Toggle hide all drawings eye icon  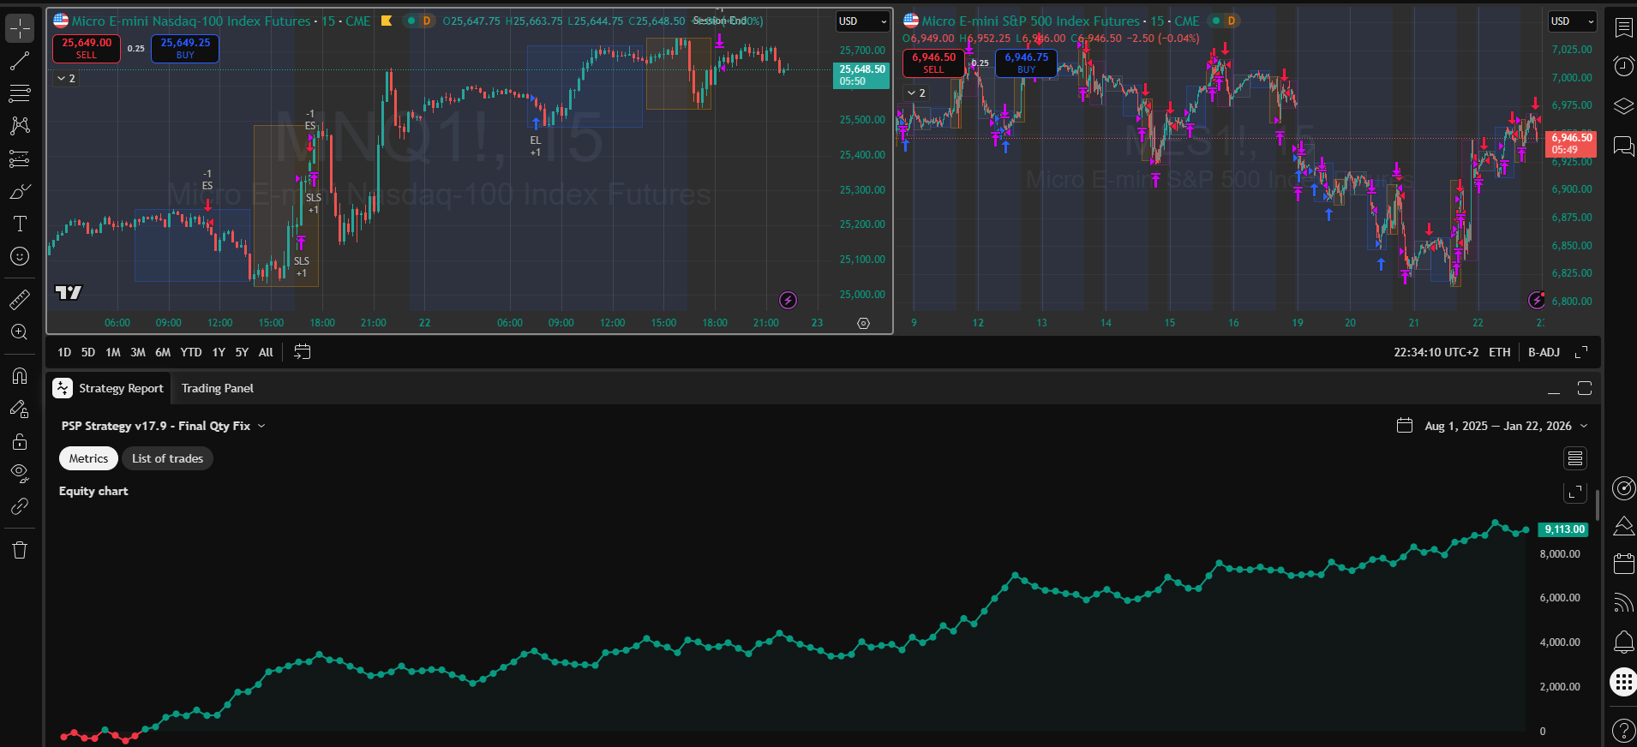tap(20, 474)
